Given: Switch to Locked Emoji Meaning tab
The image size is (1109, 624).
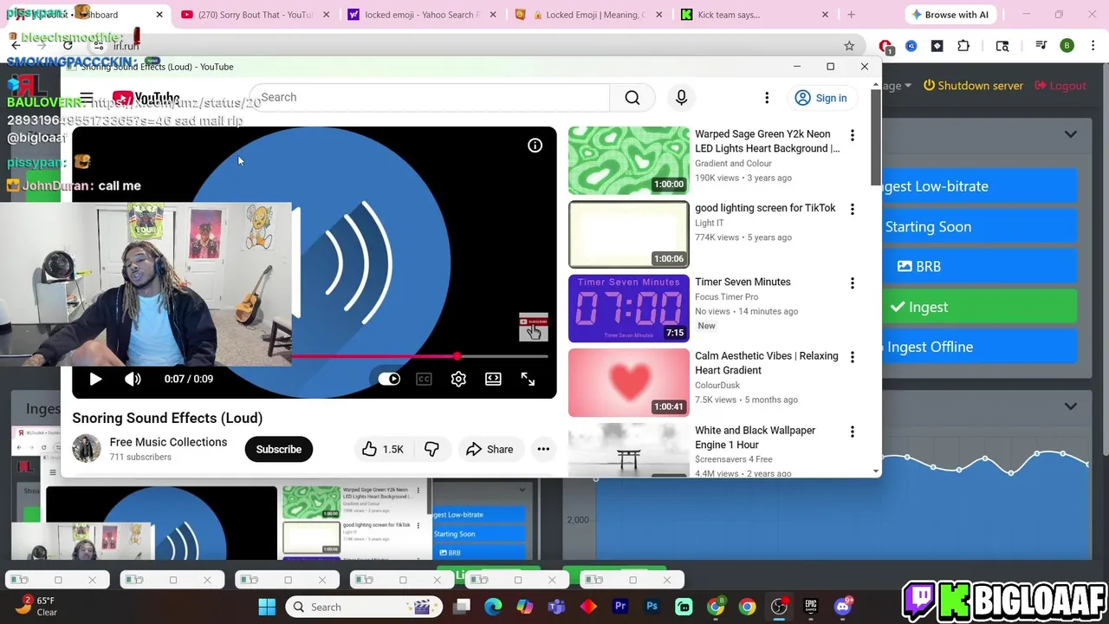Looking at the screenshot, I should click(x=589, y=15).
